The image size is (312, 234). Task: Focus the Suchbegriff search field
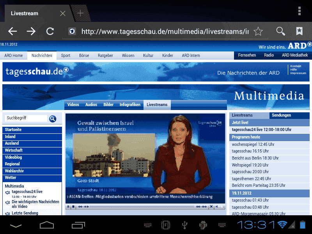click(x=26, y=118)
